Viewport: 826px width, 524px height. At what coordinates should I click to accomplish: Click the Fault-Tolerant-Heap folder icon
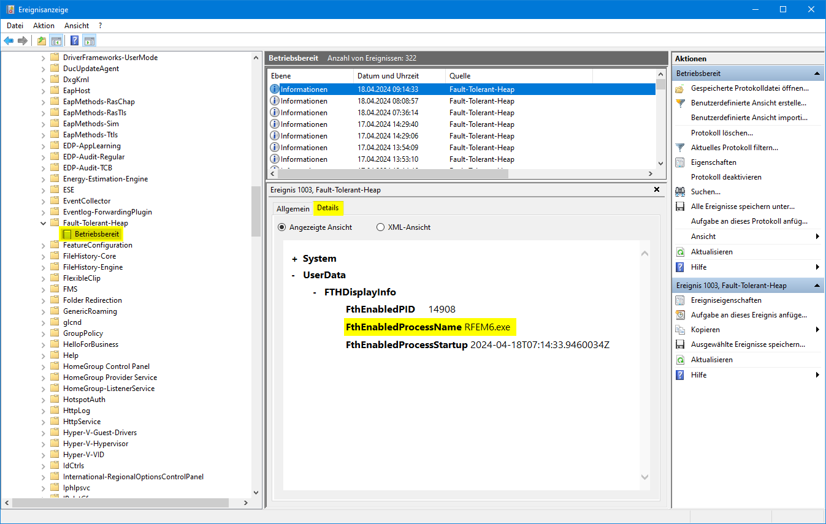54,223
